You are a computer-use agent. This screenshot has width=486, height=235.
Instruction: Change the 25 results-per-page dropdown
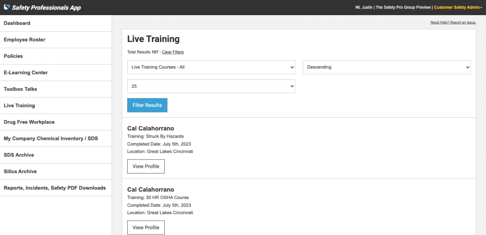pyautogui.click(x=211, y=87)
